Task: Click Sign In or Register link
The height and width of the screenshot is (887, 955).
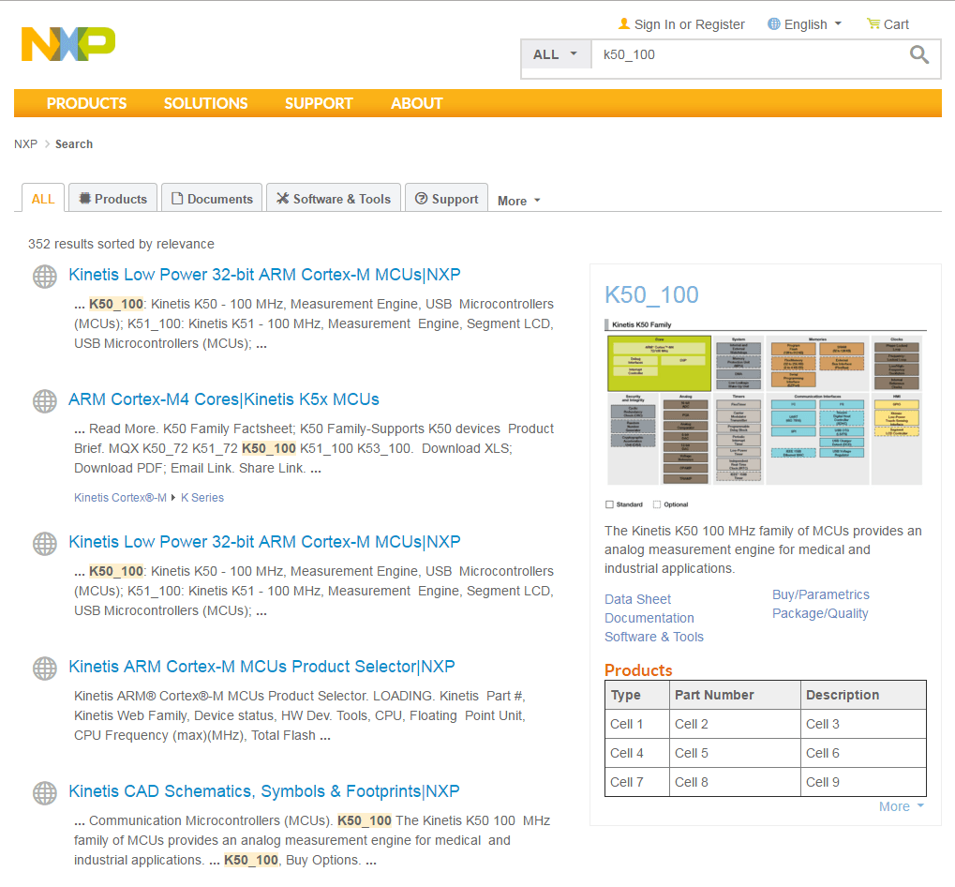Action: pyautogui.click(x=690, y=24)
